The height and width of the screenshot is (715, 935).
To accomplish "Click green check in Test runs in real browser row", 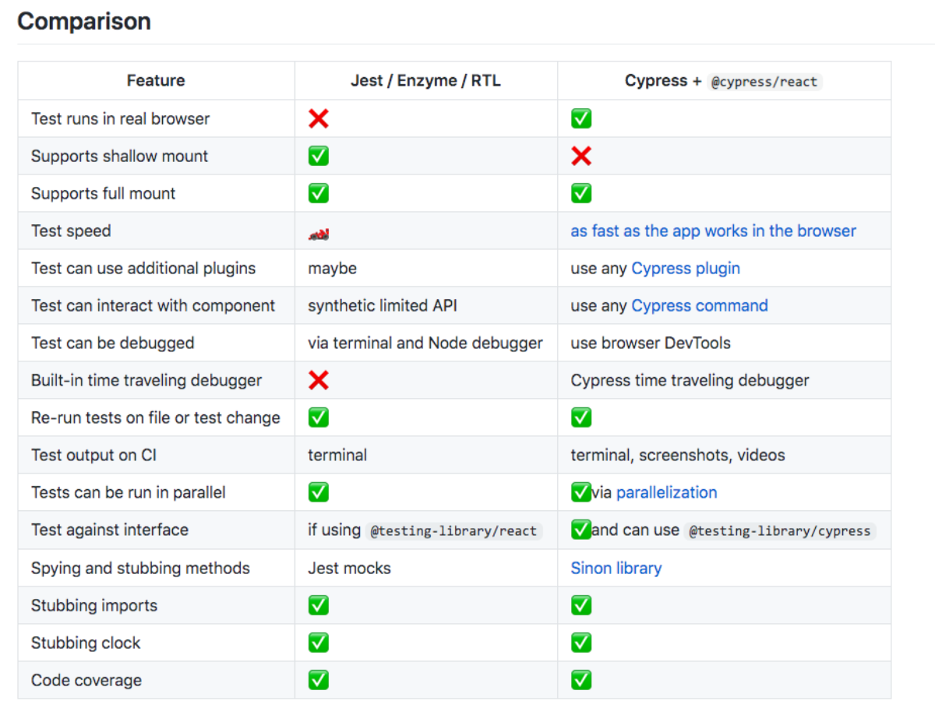I will (581, 118).
